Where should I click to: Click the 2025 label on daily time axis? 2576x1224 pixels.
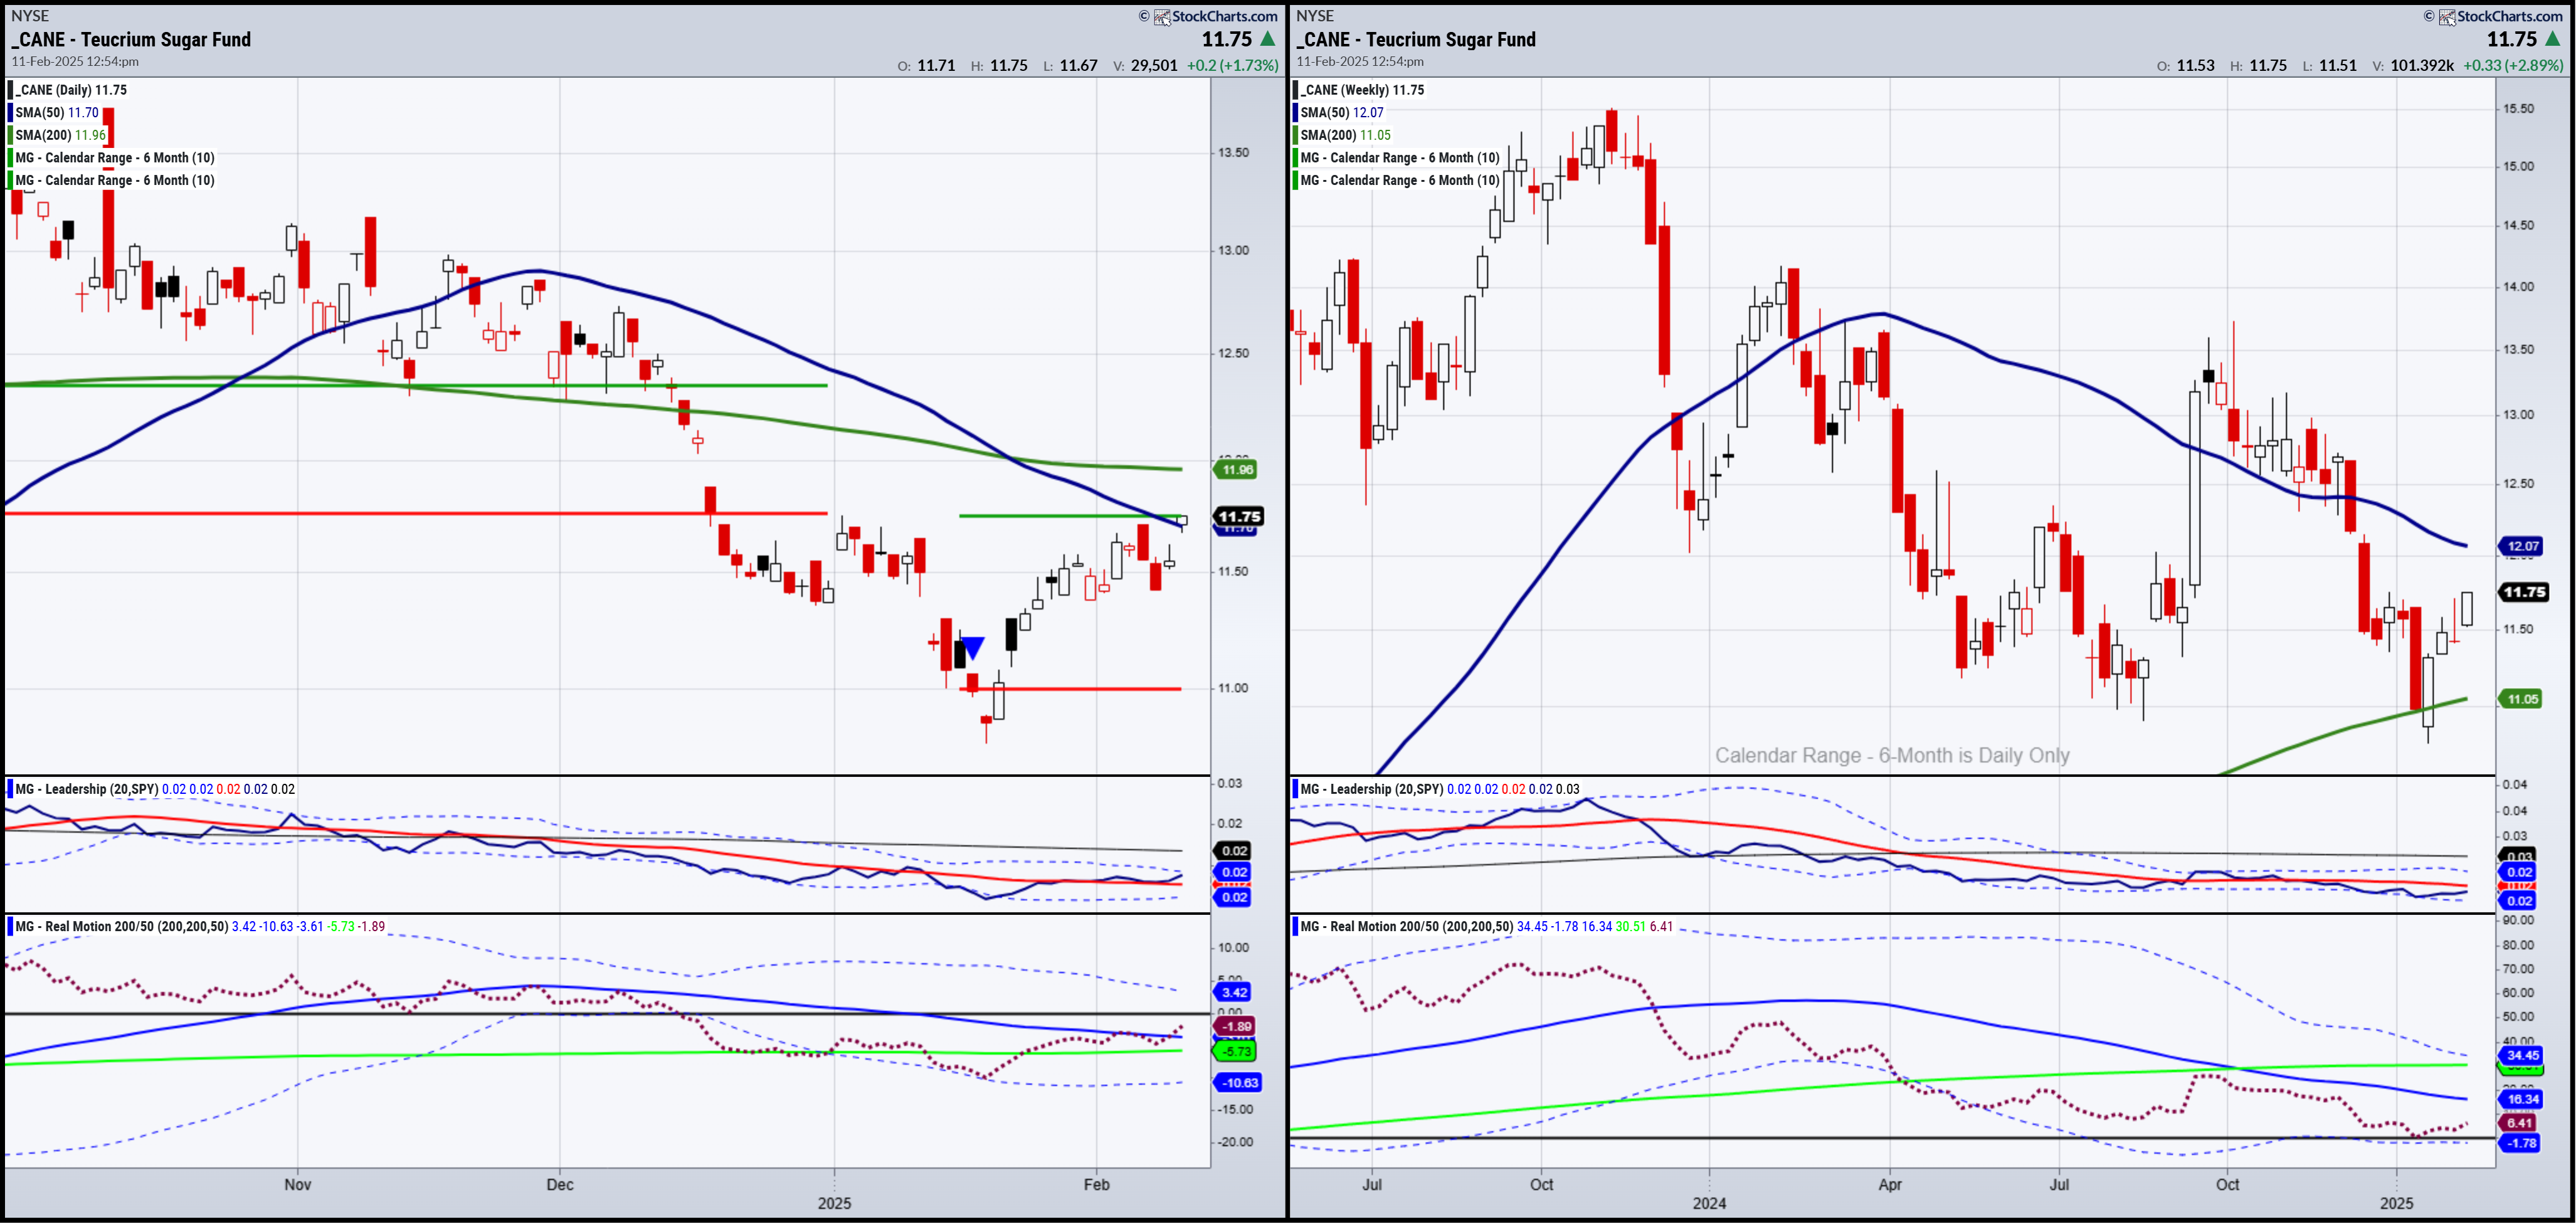tap(834, 1204)
